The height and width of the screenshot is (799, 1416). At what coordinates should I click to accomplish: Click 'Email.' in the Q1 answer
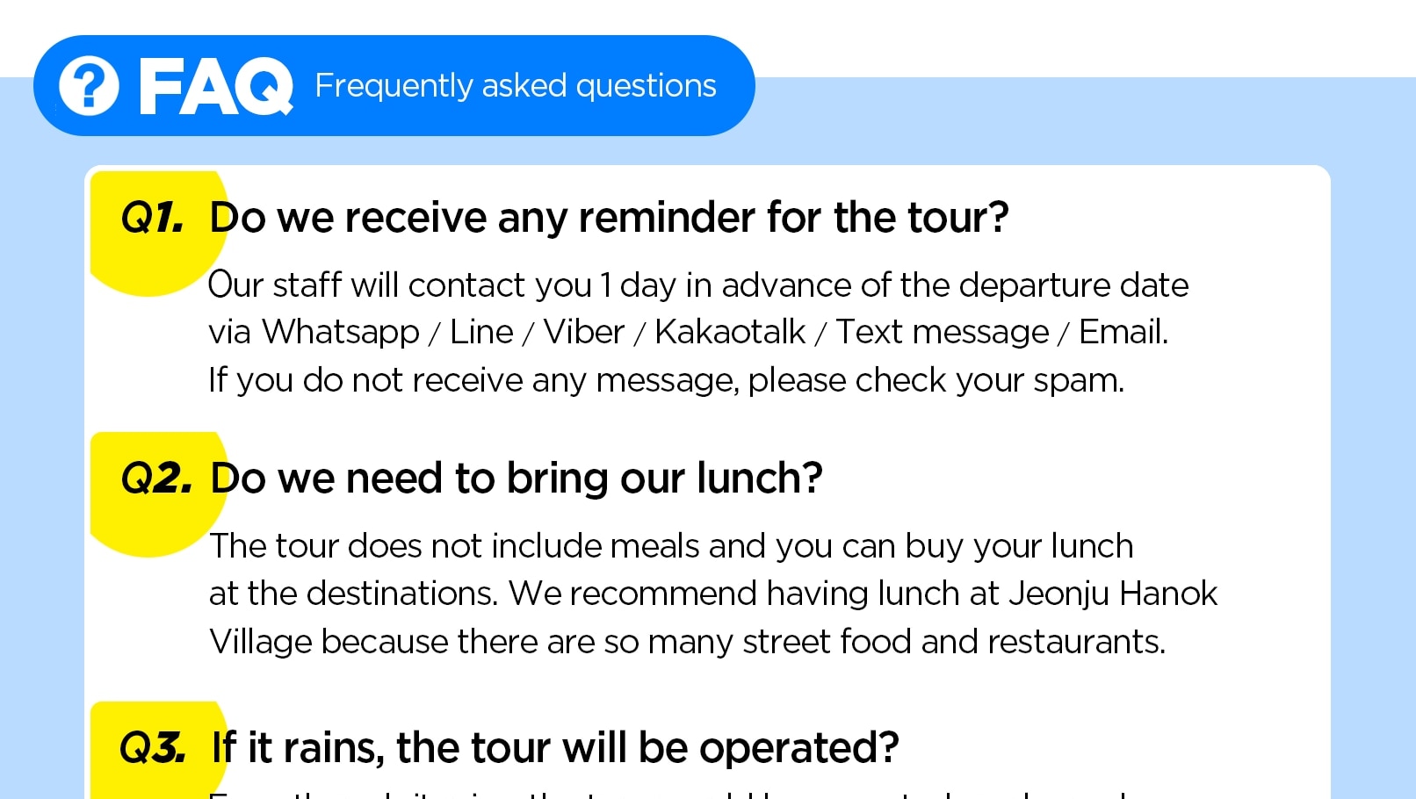(1123, 332)
